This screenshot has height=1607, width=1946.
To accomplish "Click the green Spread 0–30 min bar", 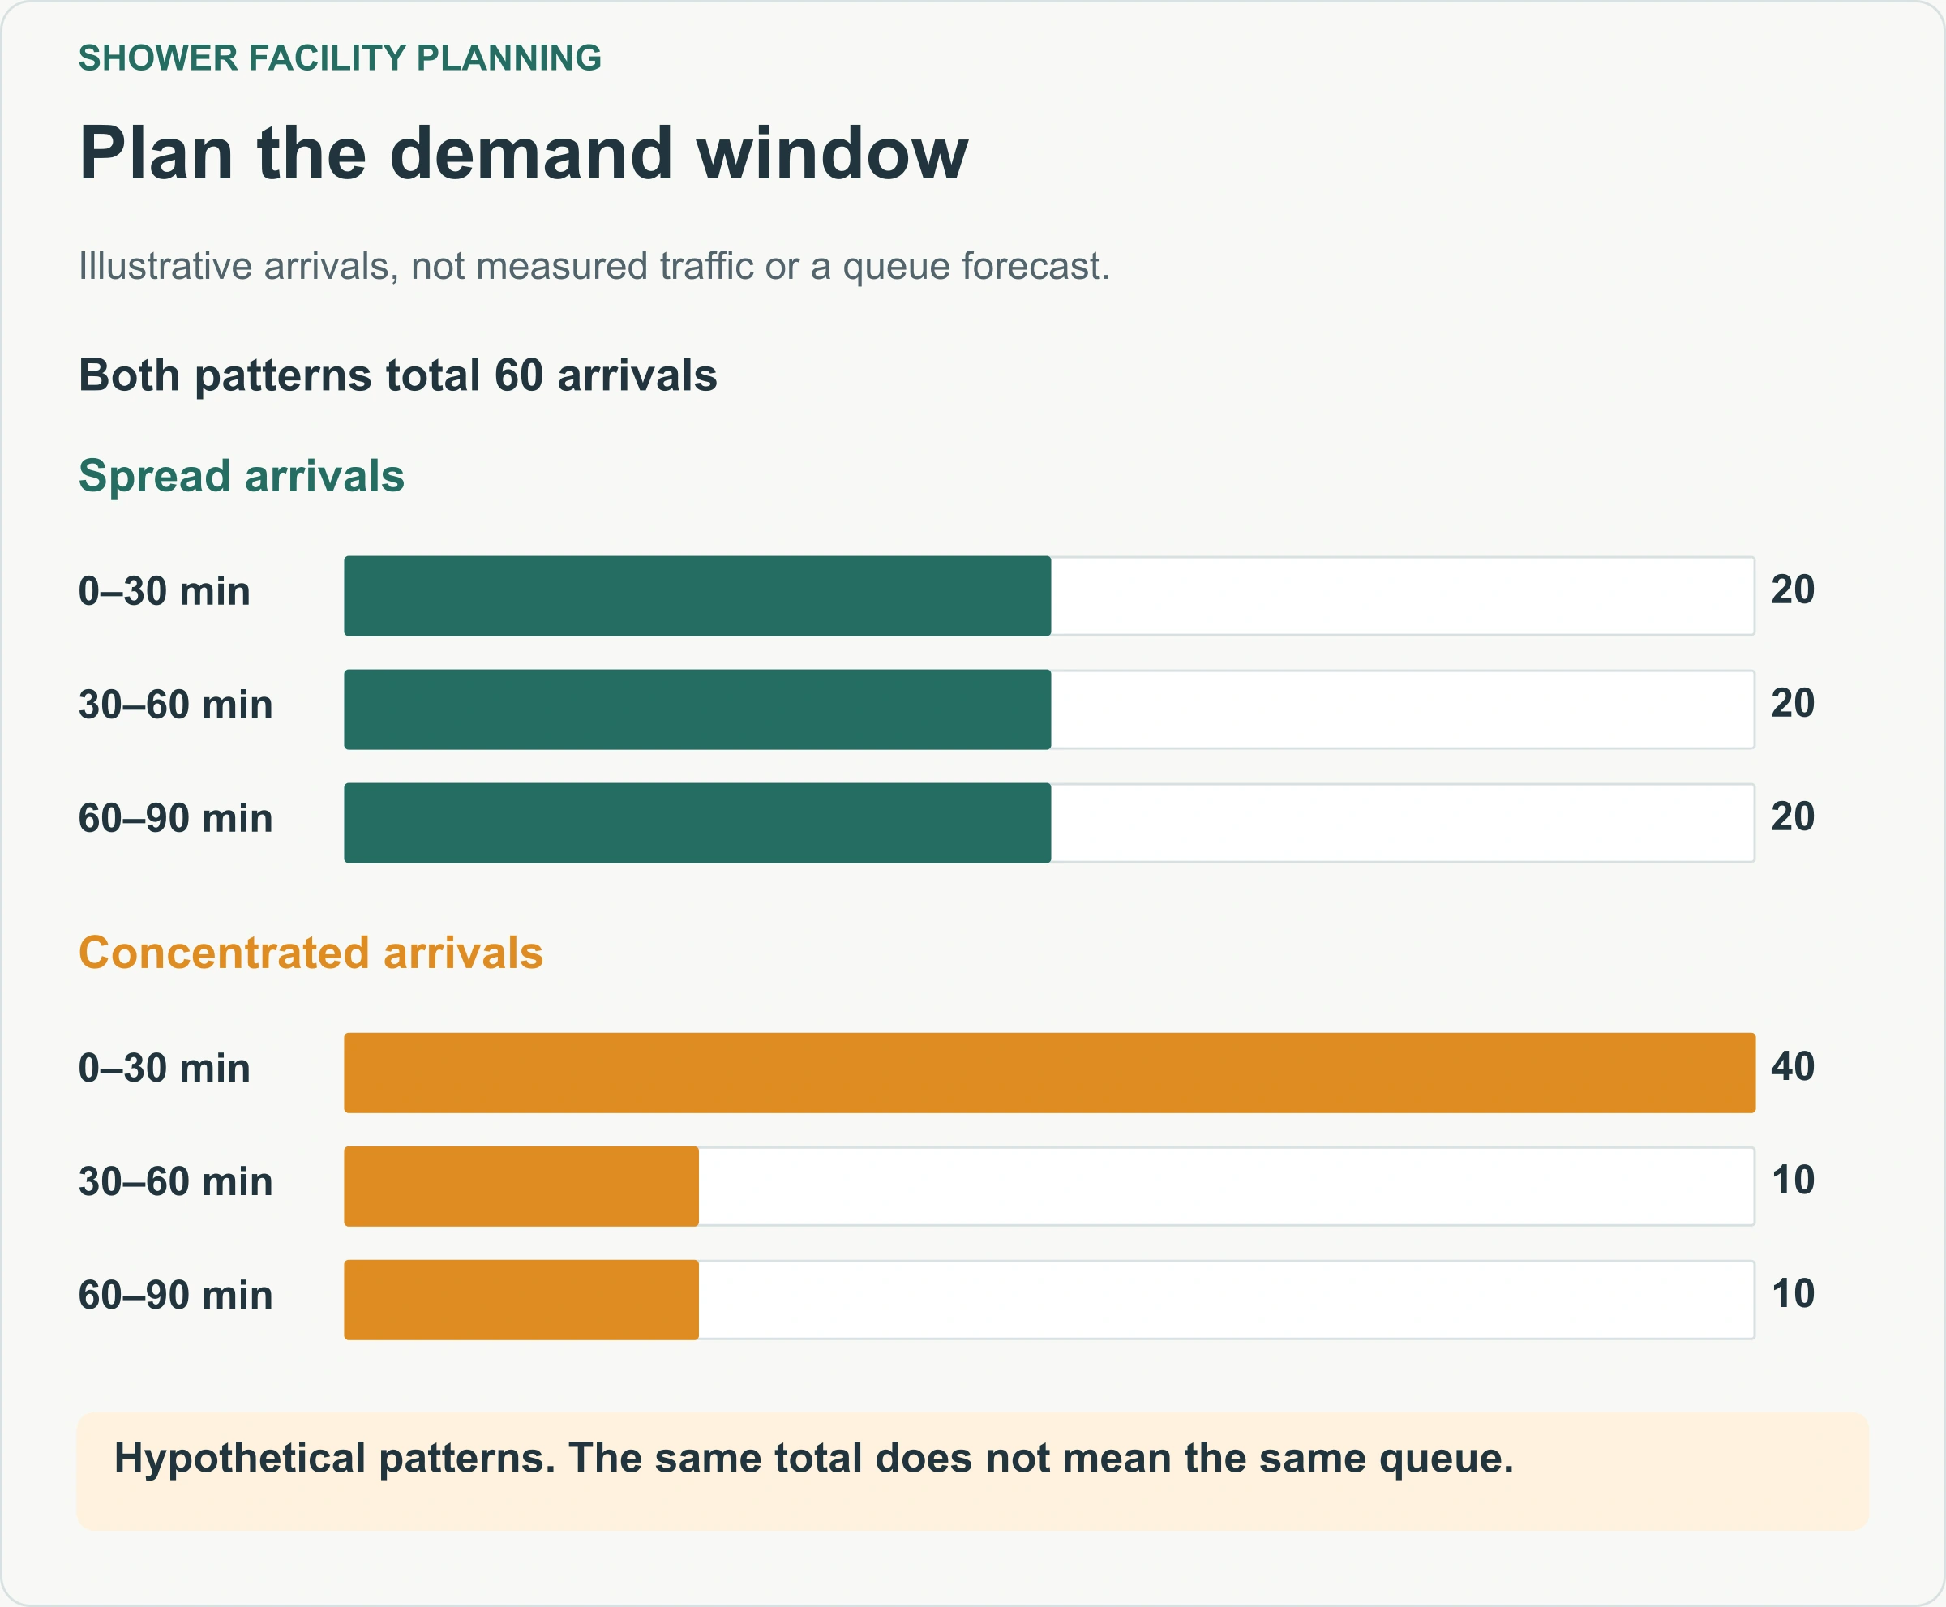I will (697, 596).
